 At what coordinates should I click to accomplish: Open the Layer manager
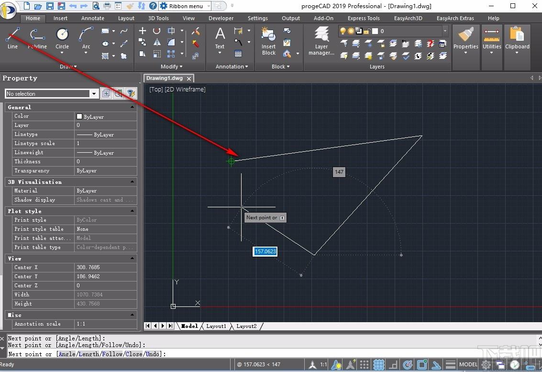(x=321, y=41)
